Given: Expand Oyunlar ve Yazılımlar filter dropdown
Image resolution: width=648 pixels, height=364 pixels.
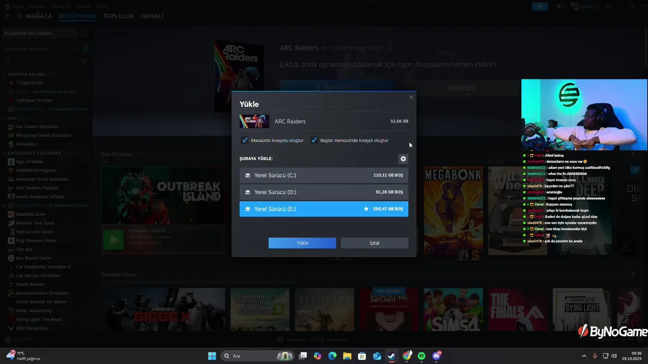Looking at the screenshot, I should point(66,49).
